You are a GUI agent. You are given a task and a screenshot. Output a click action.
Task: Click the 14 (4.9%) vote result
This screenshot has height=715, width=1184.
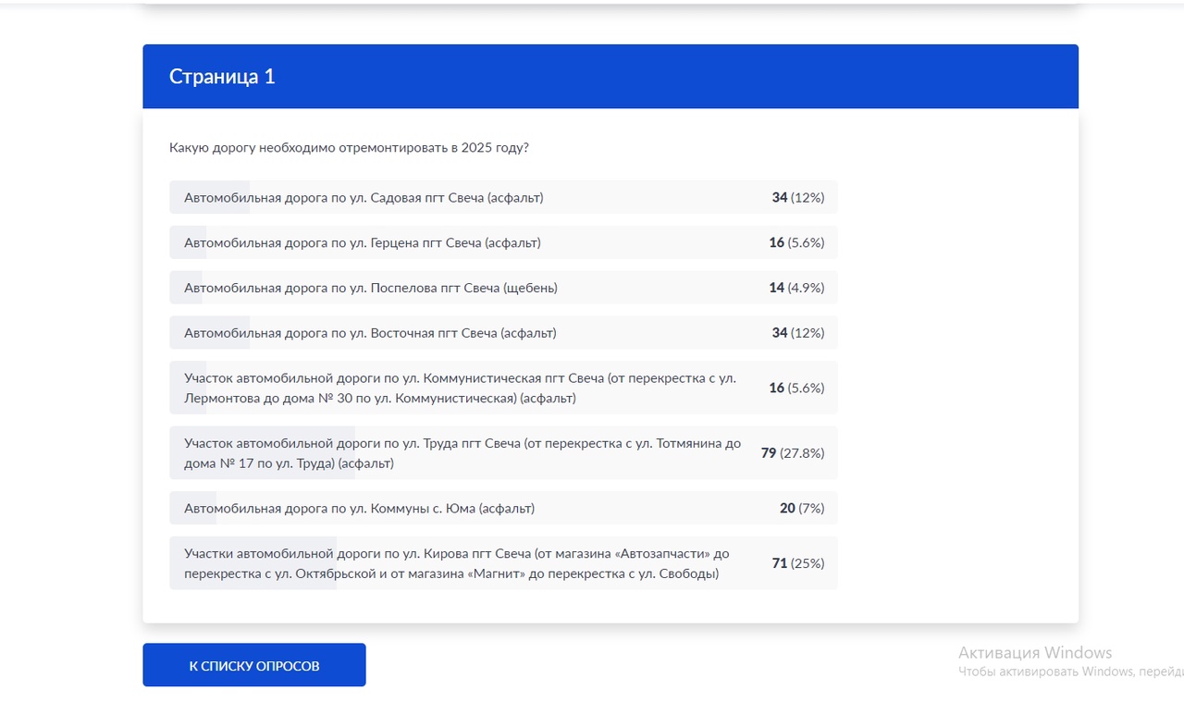click(796, 288)
